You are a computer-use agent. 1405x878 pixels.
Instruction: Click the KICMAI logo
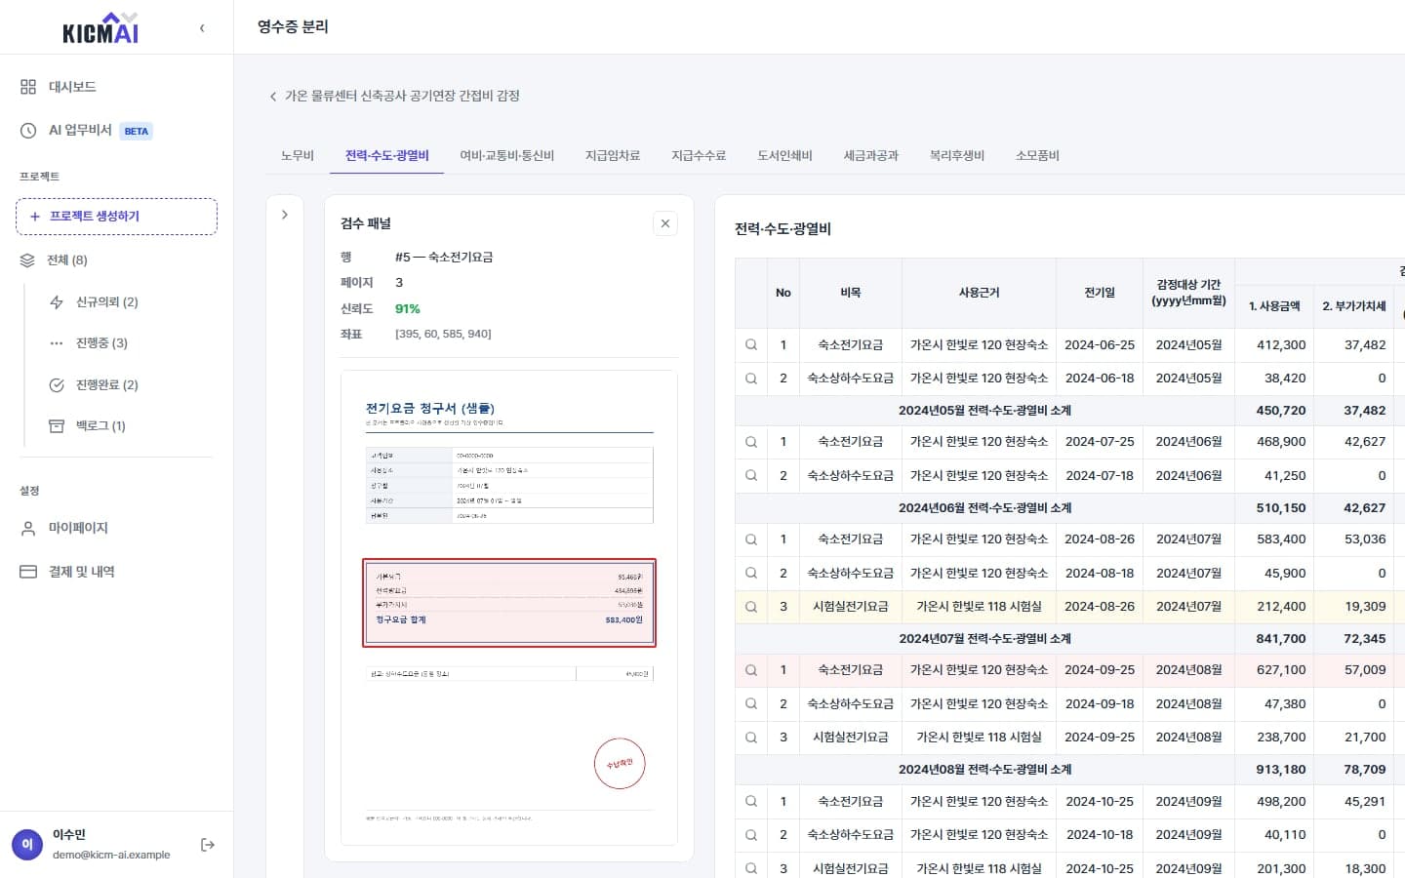click(x=100, y=28)
